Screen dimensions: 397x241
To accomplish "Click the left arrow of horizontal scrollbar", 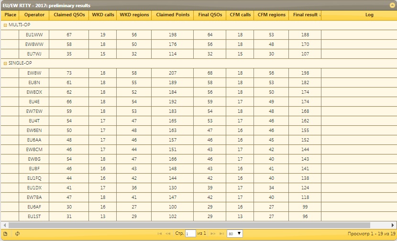I will pyautogui.click(x=5, y=225).
